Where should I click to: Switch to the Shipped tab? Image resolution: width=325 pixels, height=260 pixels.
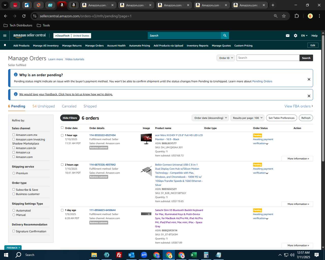90,106
